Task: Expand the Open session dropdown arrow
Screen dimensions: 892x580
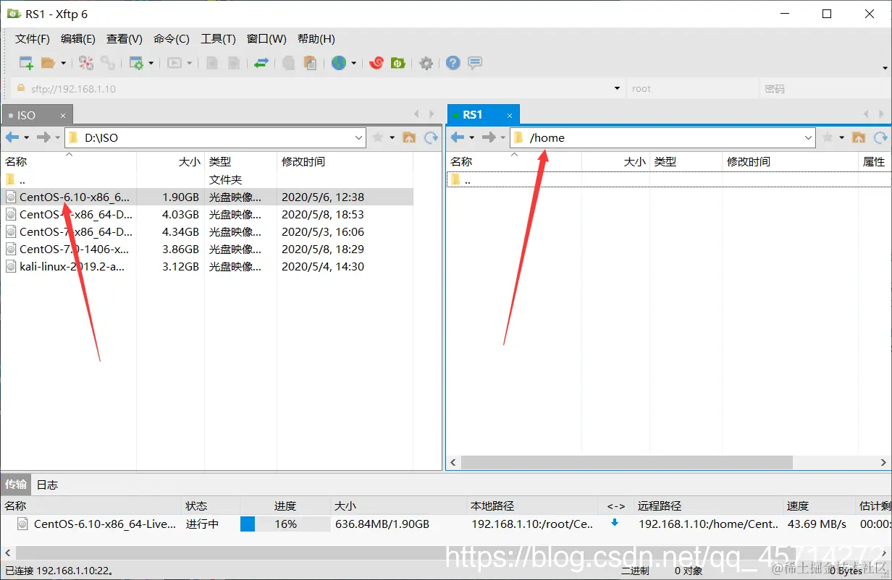Action: tap(63, 63)
